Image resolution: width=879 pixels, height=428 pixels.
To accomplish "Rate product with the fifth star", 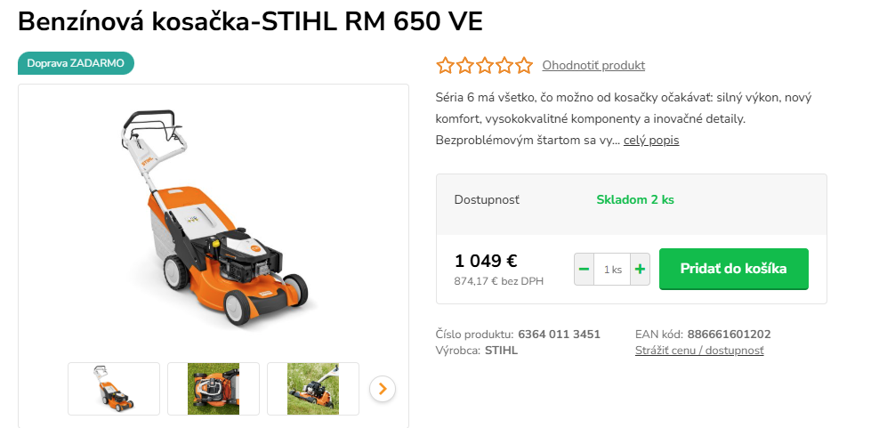I will [524, 66].
